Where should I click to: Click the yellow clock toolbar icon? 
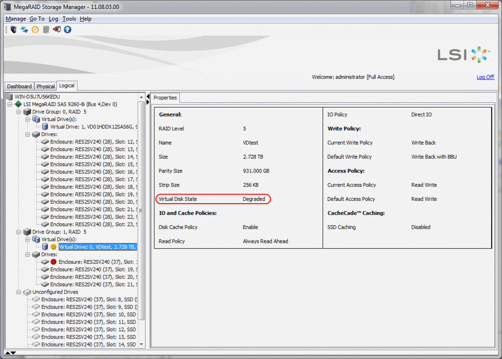pos(35,30)
